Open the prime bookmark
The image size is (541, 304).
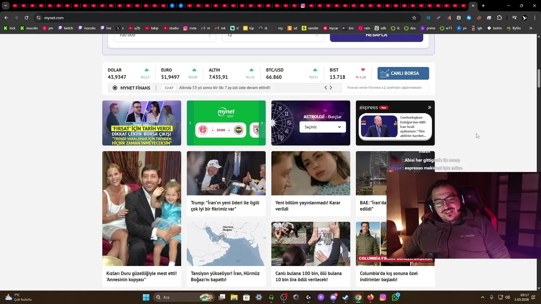pos(428,28)
